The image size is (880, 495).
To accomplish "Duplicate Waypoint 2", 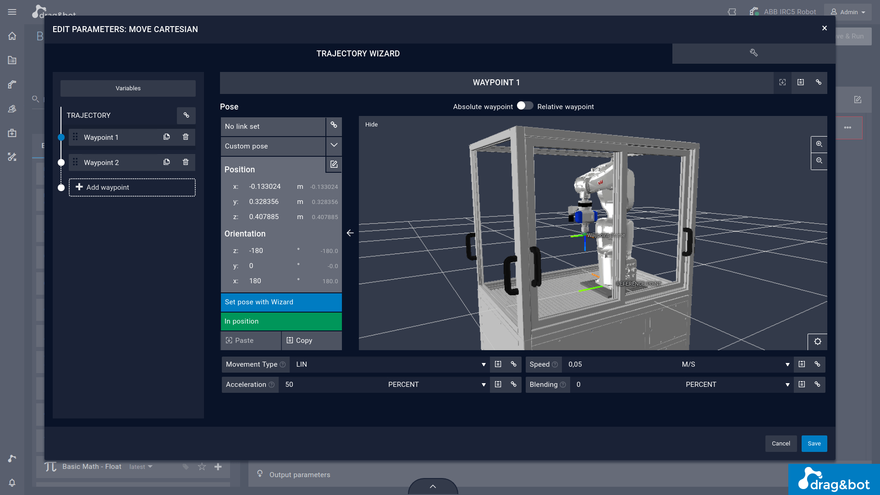I will [x=167, y=162].
